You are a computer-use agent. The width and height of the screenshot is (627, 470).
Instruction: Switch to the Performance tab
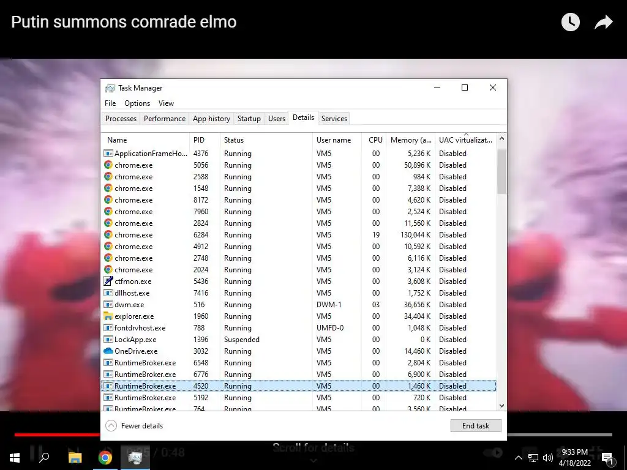coord(165,118)
